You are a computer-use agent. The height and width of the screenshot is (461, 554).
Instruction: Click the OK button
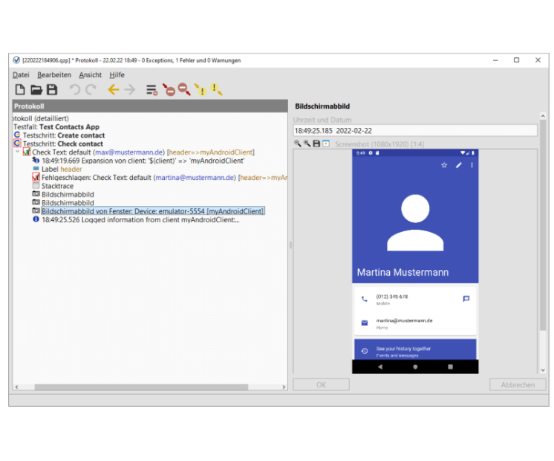tap(321, 384)
